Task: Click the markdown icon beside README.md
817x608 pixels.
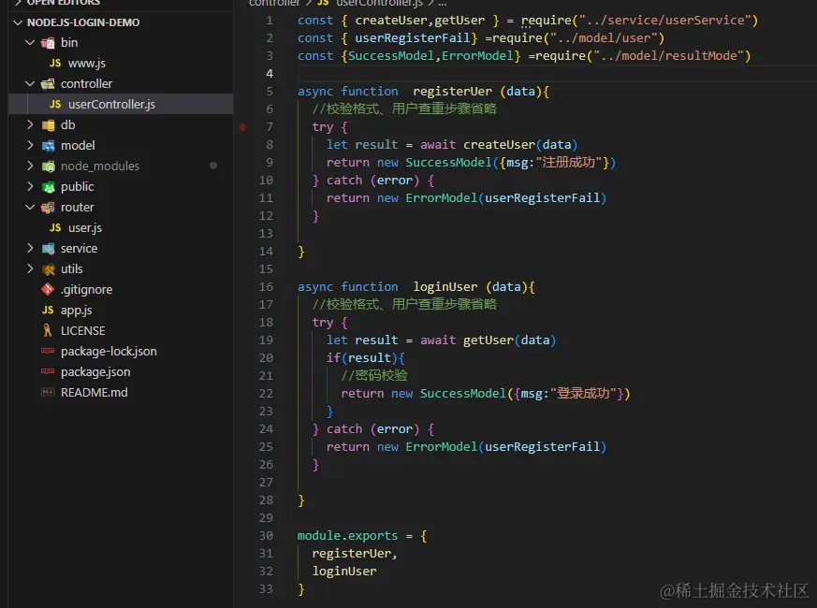Action: click(x=48, y=392)
